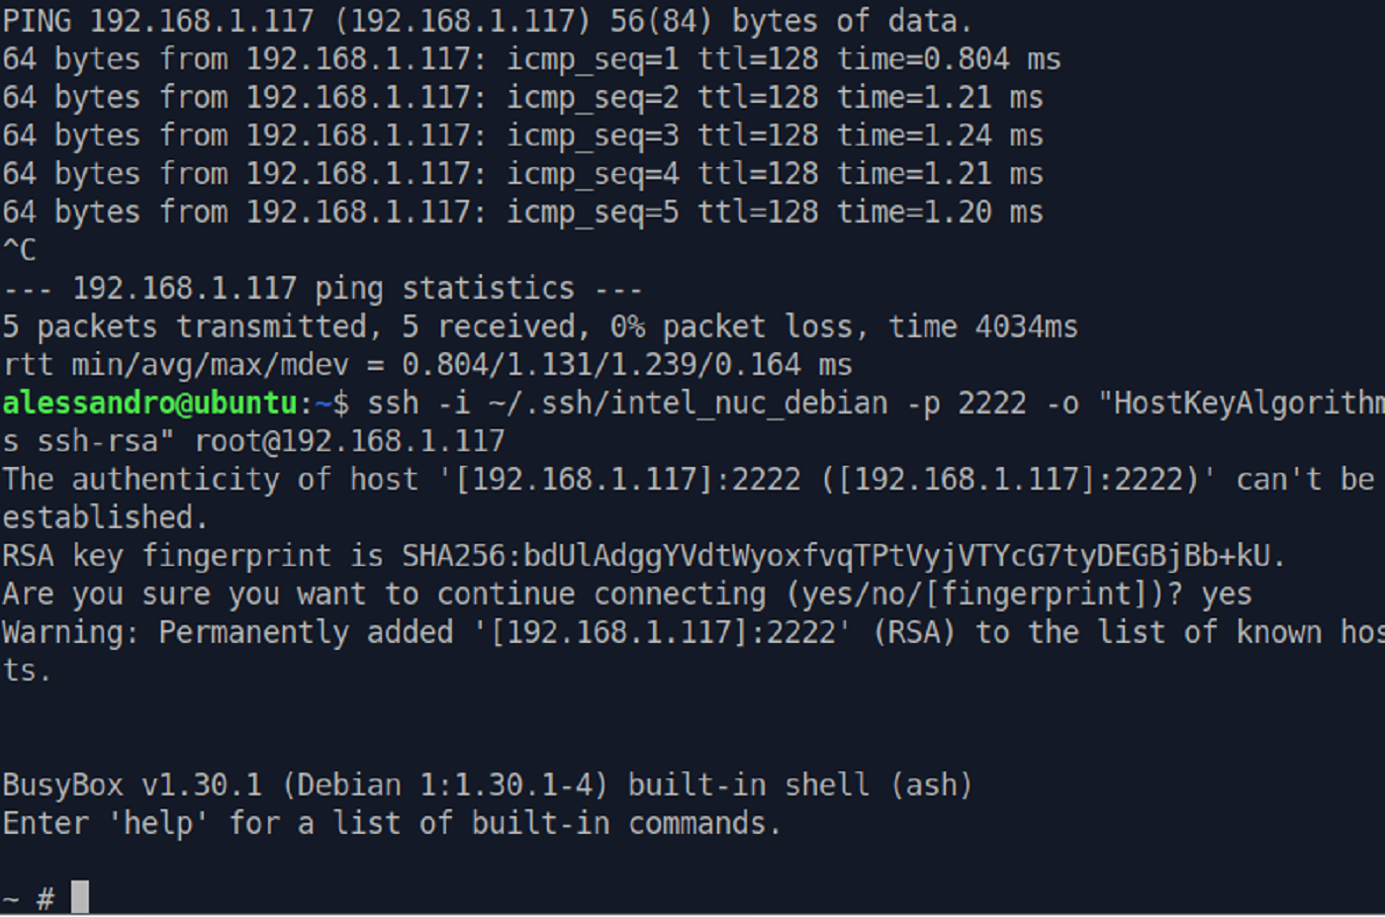This screenshot has height=917, width=1385.
Task: Click the quoted 'help' word
Action: [158, 823]
